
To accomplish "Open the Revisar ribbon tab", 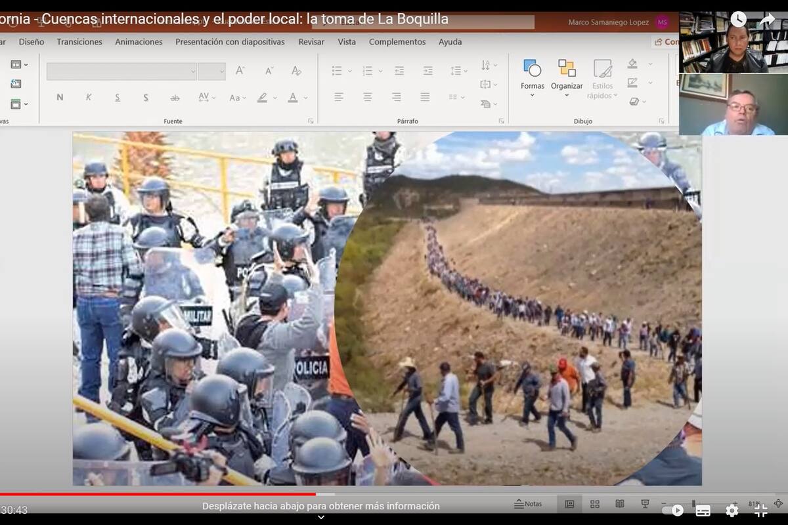I will pyautogui.click(x=311, y=41).
